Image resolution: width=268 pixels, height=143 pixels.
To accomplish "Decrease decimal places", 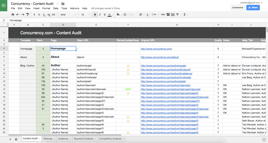I will 44,14.
